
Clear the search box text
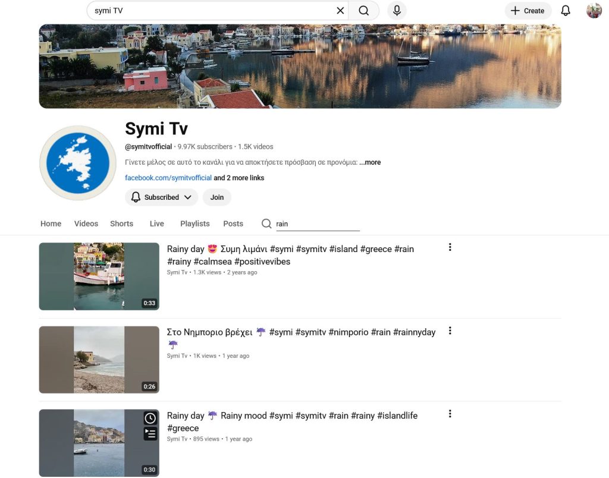point(340,11)
